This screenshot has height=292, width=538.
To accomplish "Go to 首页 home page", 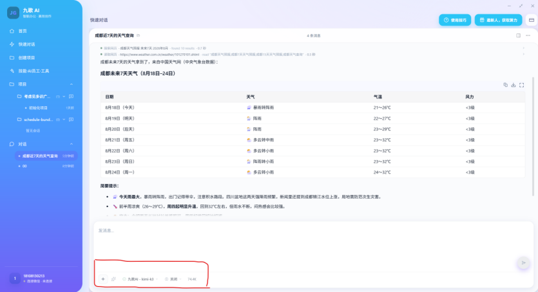I will click(23, 31).
